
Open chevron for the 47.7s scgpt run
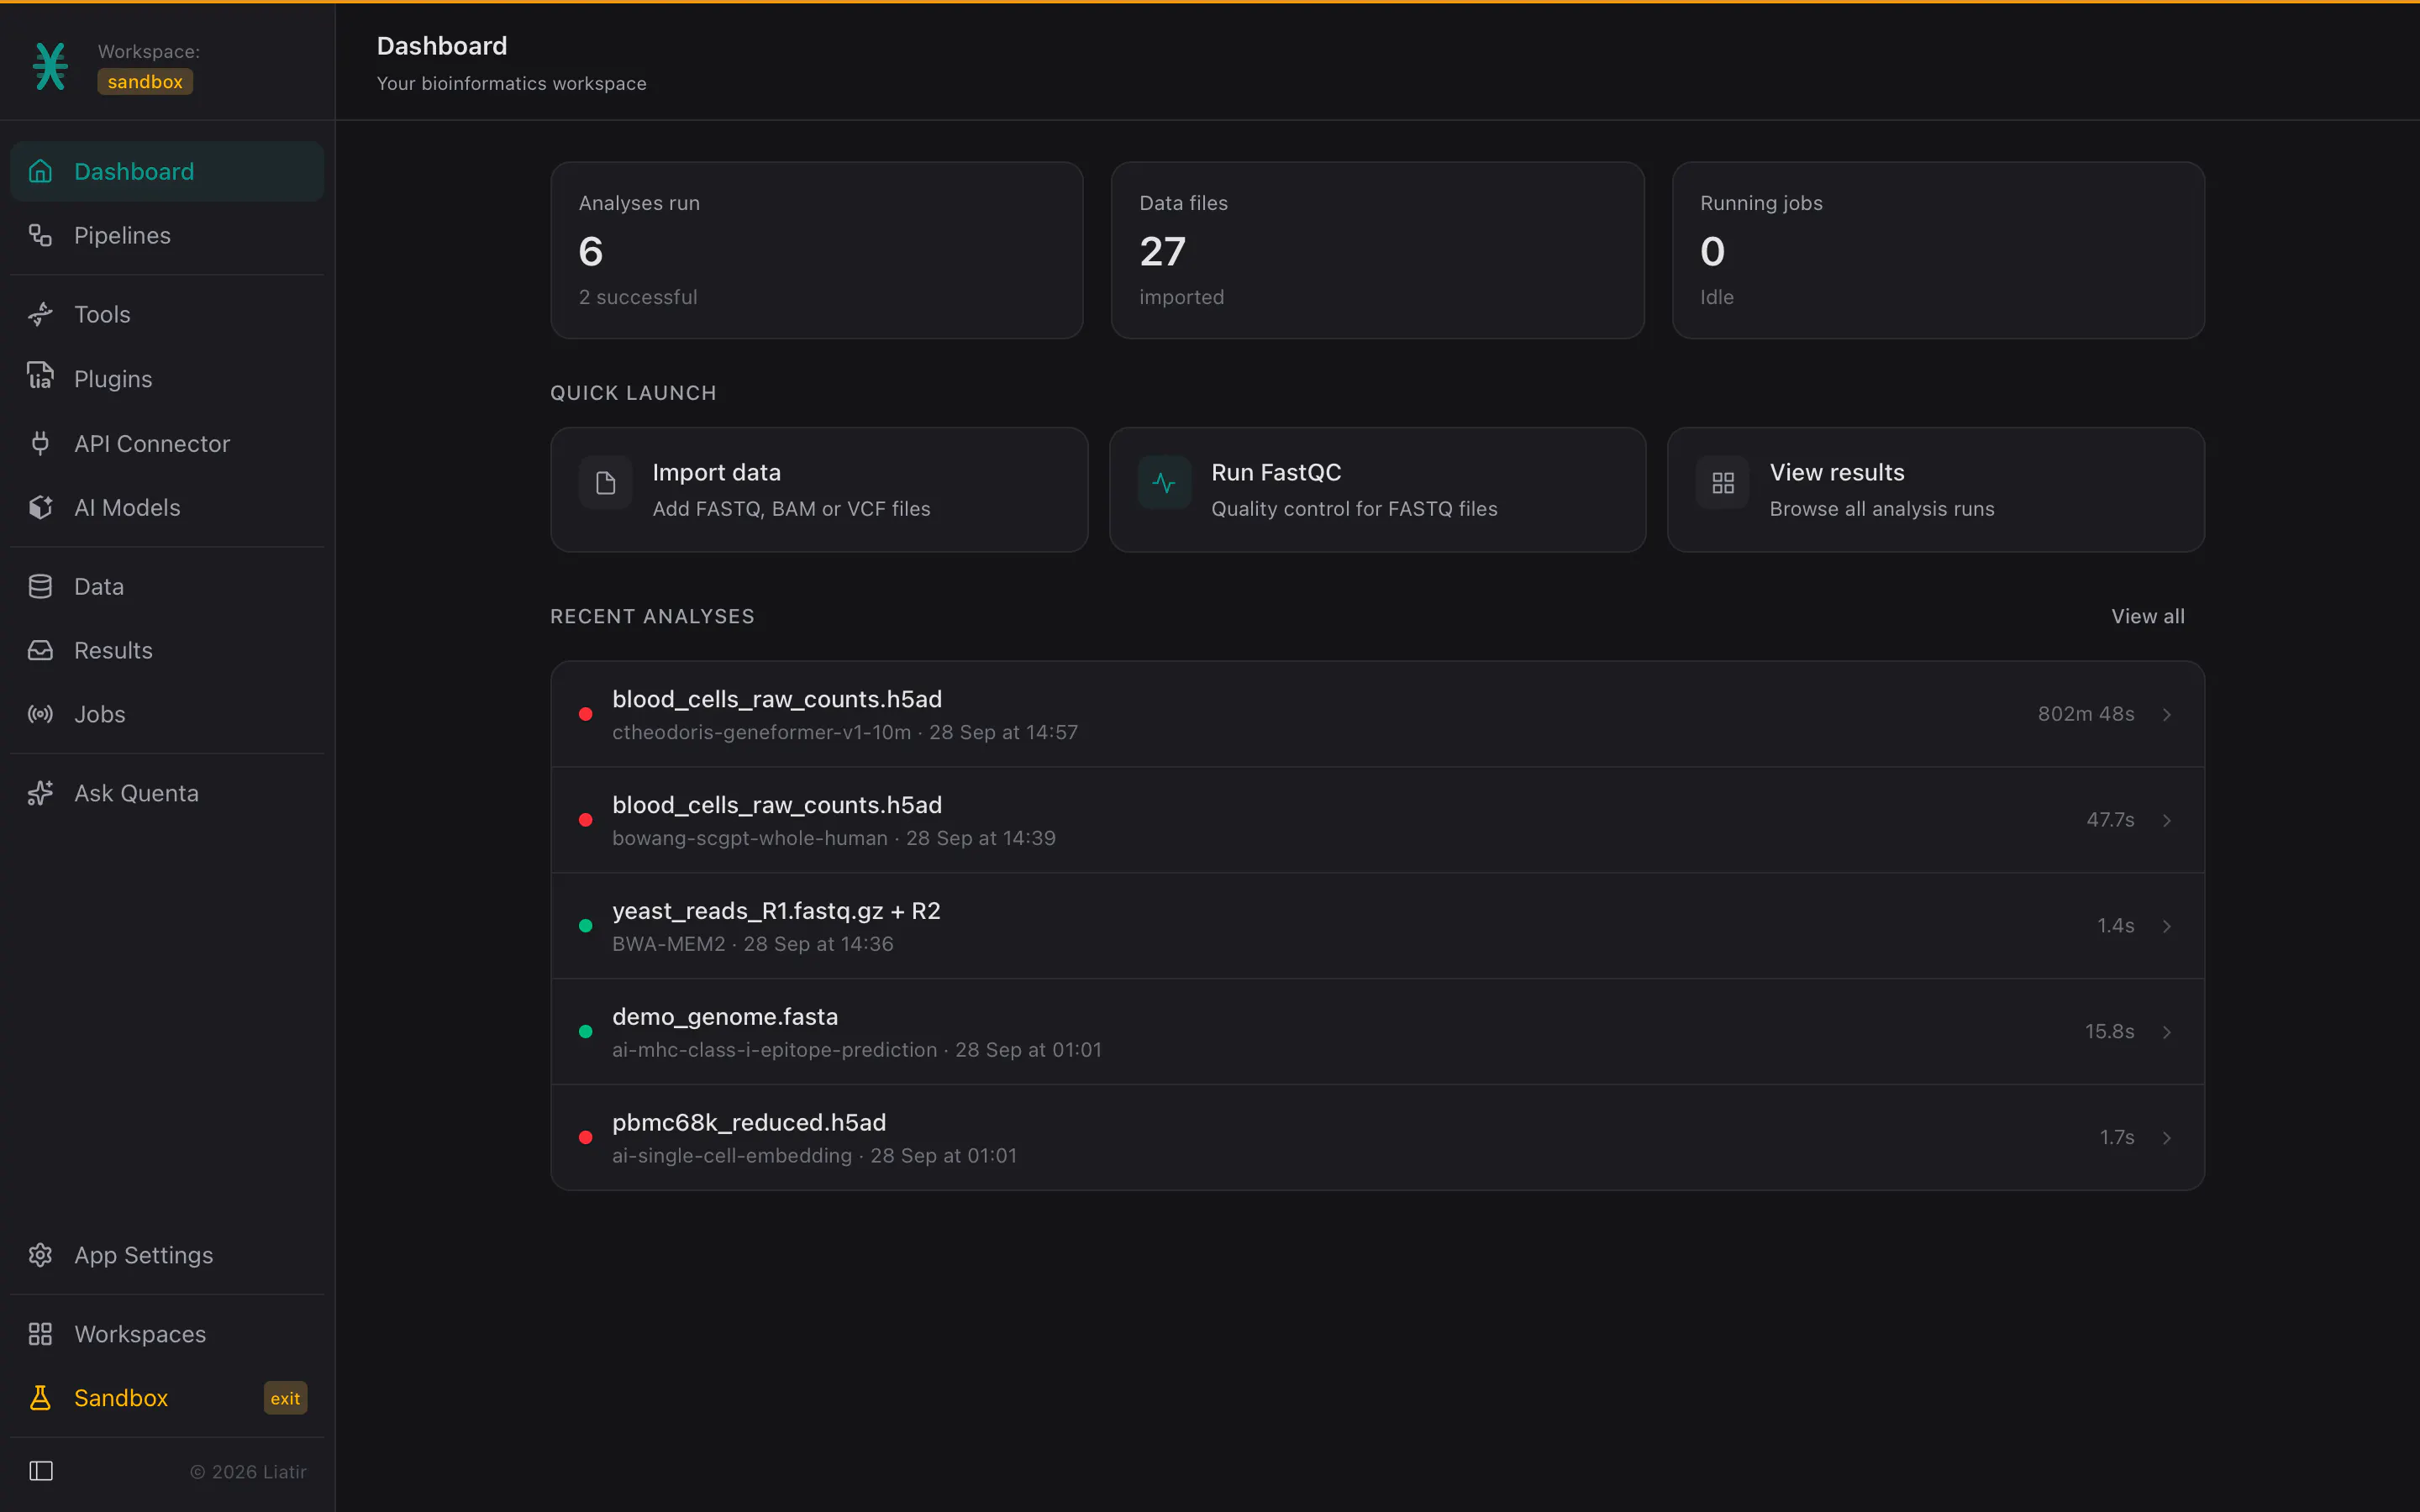coord(2167,820)
